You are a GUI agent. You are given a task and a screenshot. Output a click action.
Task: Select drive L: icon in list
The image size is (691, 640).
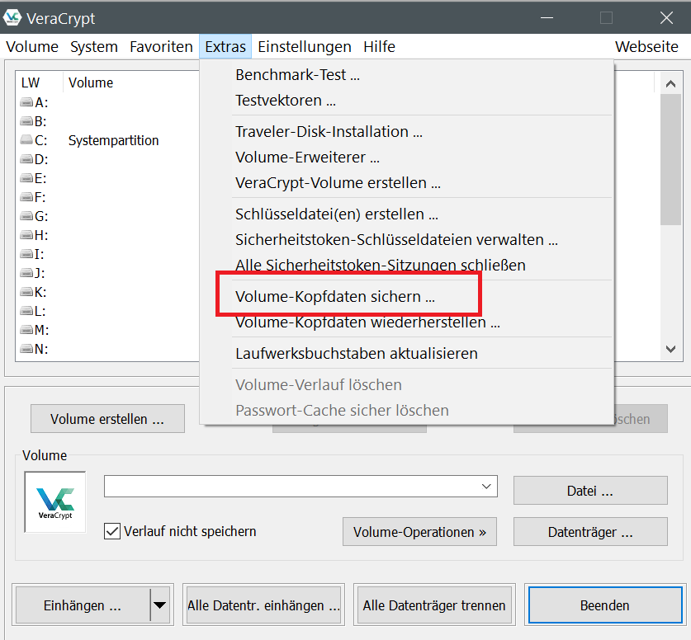click(x=26, y=311)
